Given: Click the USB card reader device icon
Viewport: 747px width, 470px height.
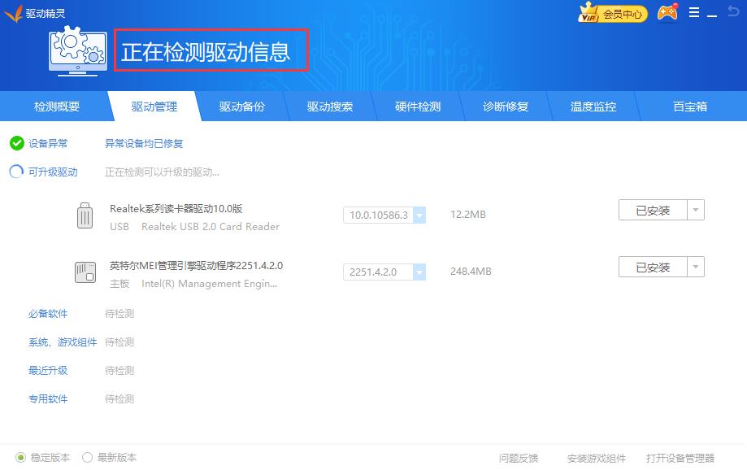Looking at the screenshot, I should 85,215.
